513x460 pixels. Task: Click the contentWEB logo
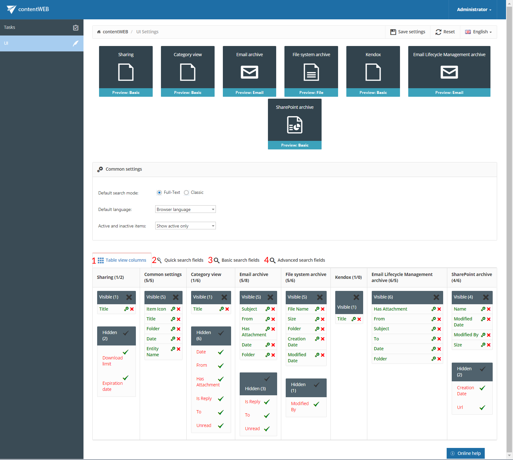(28, 9)
